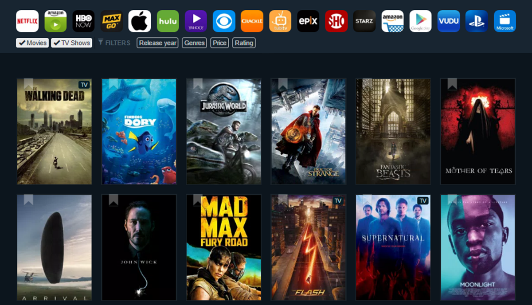Open the Moonlight poster
The height and width of the screenshot is (305, 532).
(x=478, y=247)
